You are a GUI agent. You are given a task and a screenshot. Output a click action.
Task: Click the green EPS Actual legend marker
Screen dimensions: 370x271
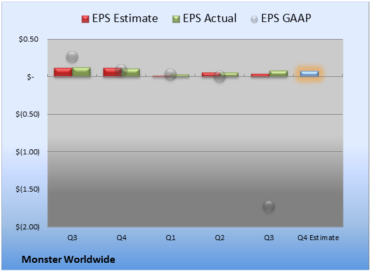tap(176, 19)
